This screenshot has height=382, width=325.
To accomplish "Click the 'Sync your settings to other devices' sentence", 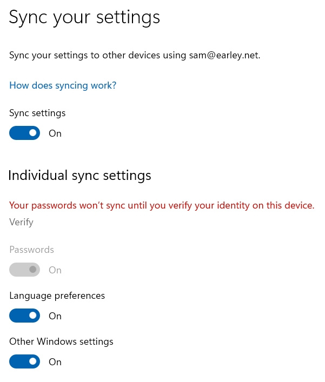I will point(135,55).
